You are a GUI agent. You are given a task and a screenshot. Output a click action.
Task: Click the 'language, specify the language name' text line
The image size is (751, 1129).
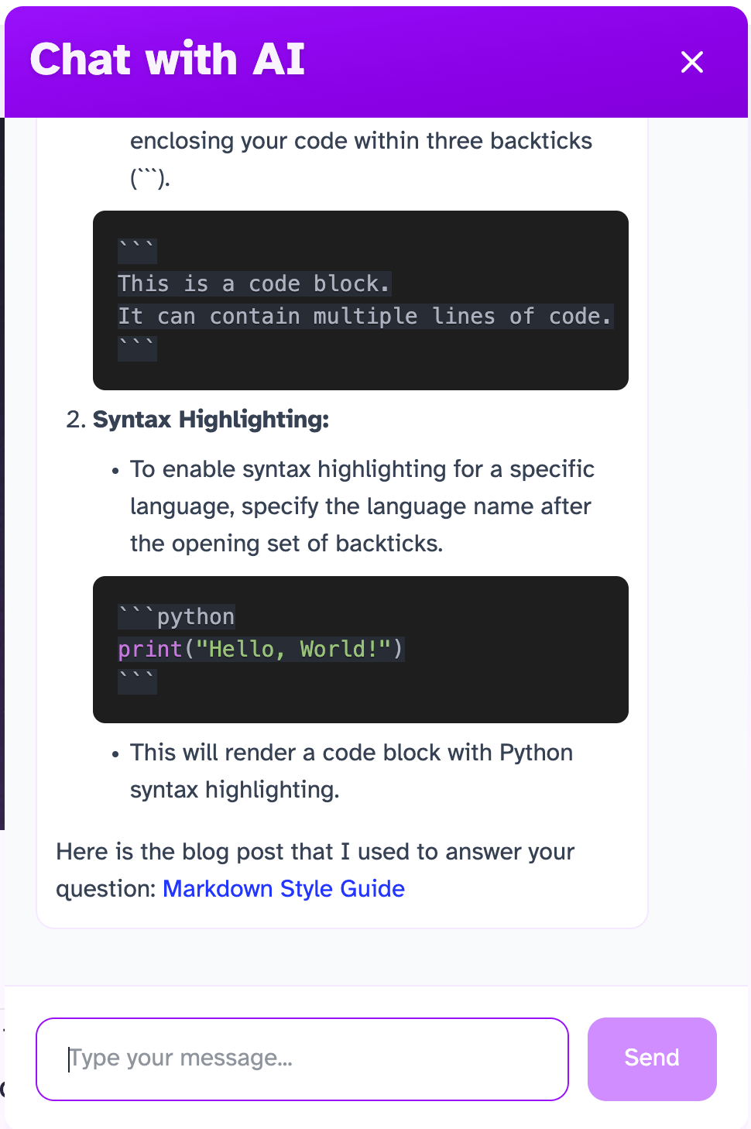click(361, 506)
